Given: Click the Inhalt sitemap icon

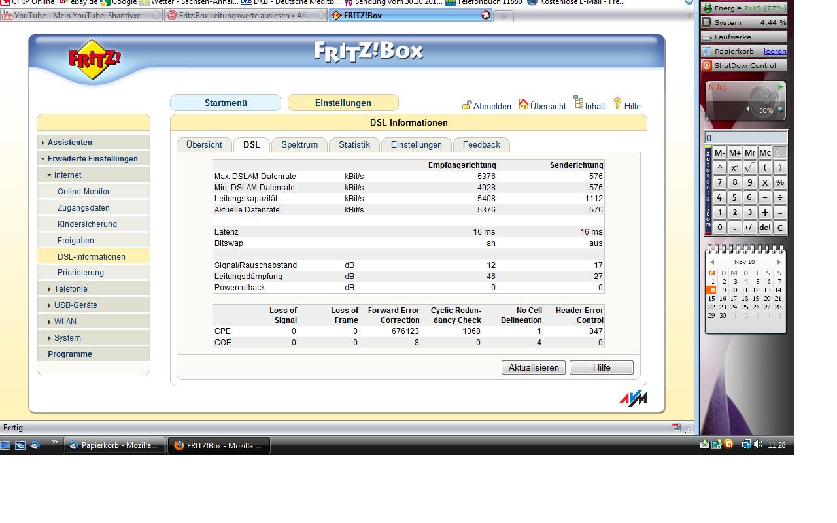Looking at the screenshot, I should [578, 103].
